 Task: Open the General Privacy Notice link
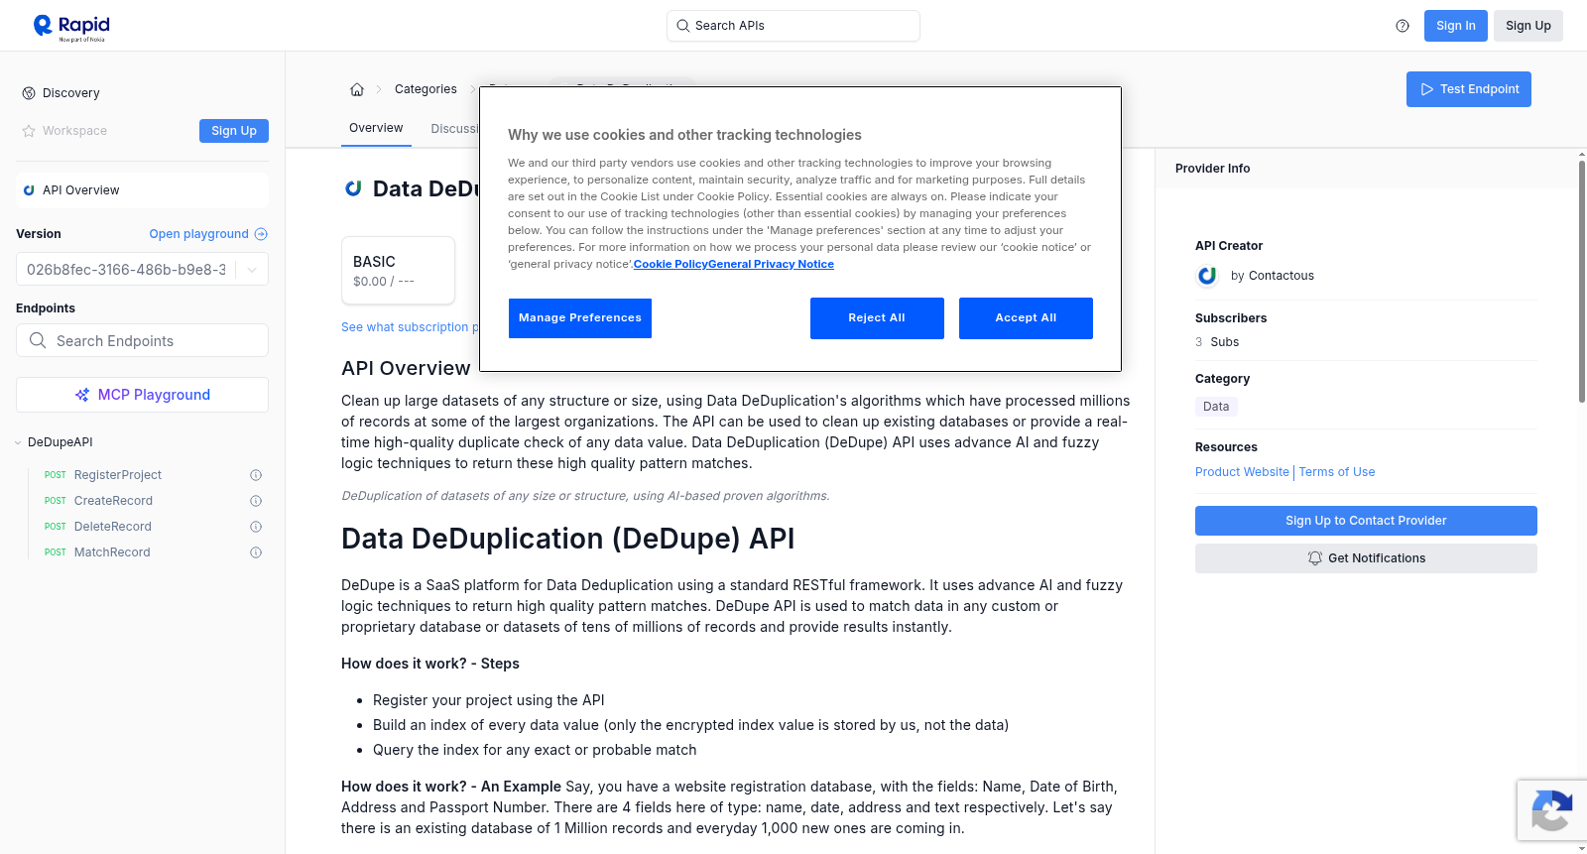(x=771, y=264)
